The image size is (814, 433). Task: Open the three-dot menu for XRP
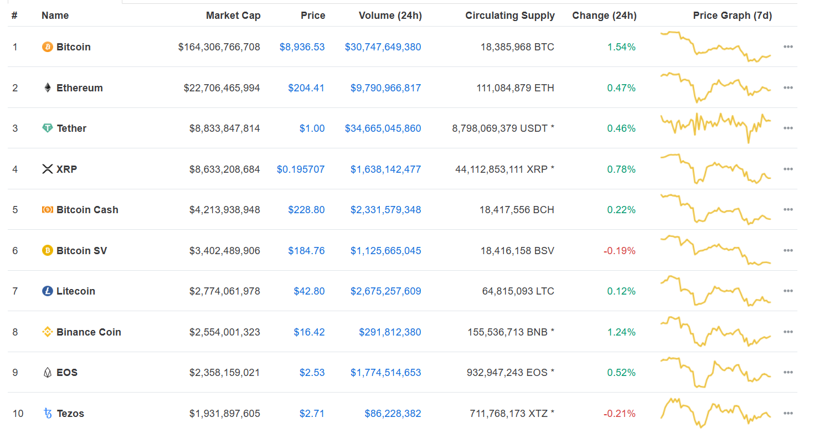[789, 169]
